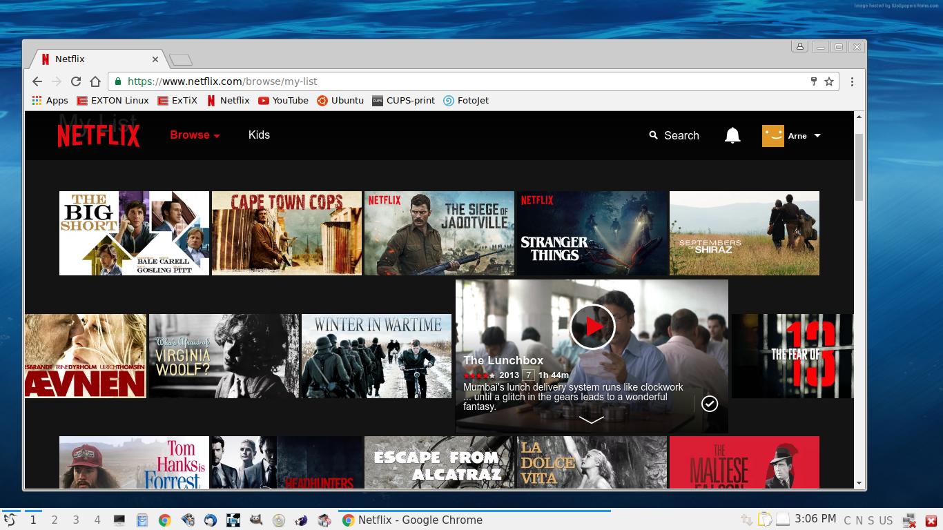Open the Netflix bookmark
943x530 pixels.
tap(228, 100)
